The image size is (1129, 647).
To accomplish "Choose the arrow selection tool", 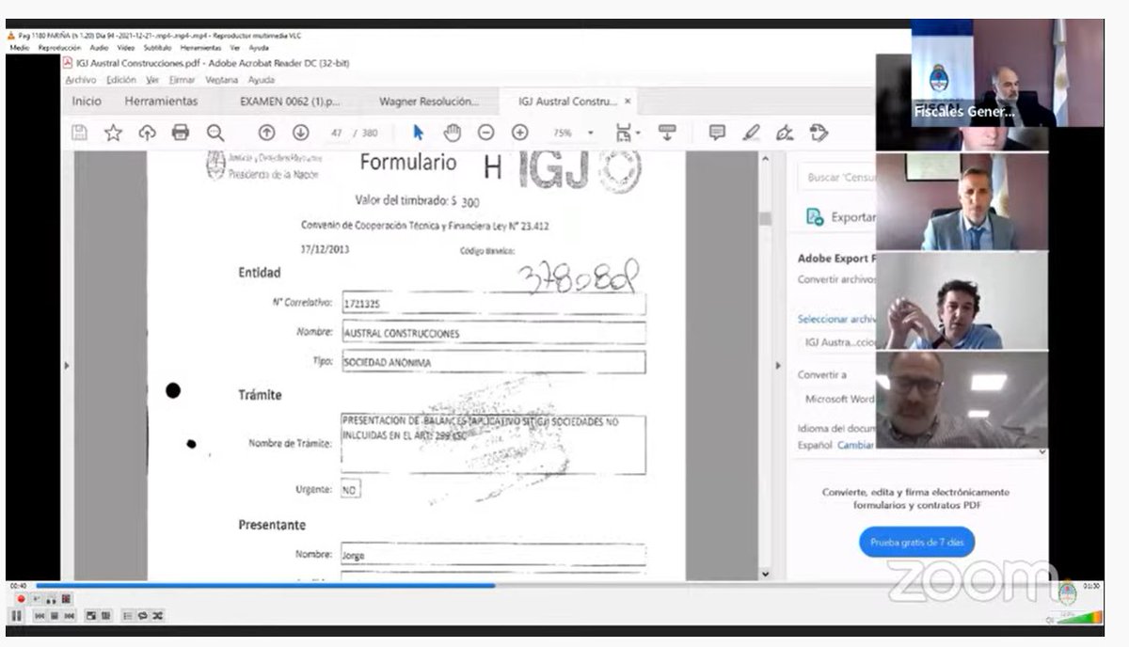I will click(419, 133).
